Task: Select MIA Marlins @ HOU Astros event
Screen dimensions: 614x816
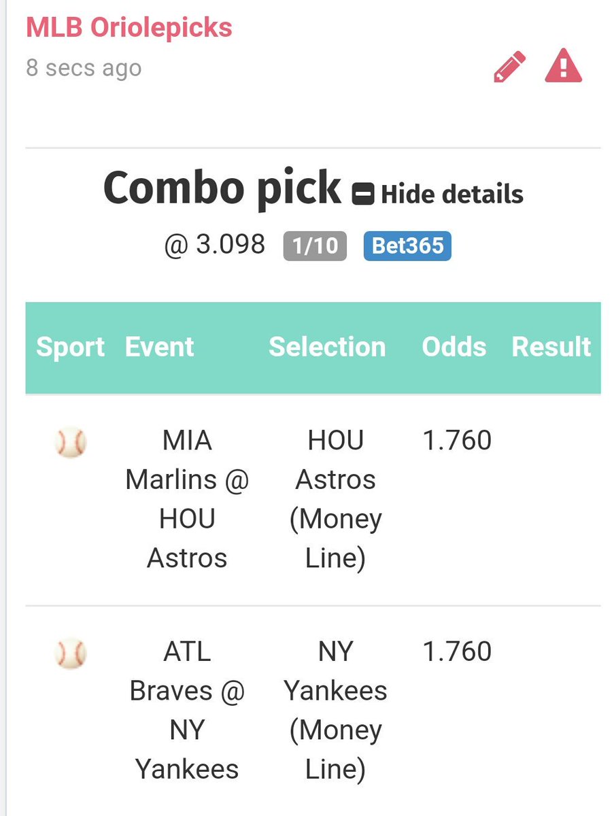Action: point(188,500)
